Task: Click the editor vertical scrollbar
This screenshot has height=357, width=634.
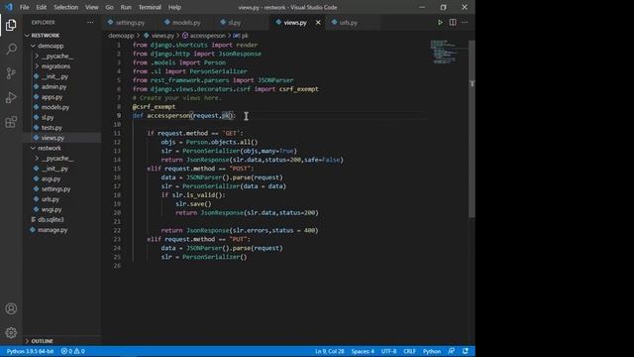Action: 472,129
